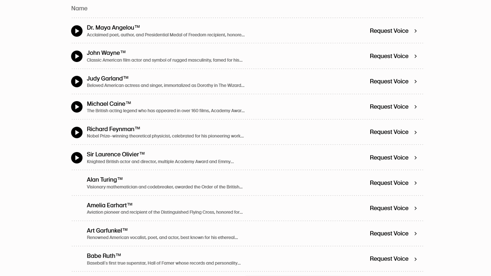Viewport: 491px width, 276px height.
Task: Play Sir Laurence Olivier voice preview
Action: coord(77,158)
